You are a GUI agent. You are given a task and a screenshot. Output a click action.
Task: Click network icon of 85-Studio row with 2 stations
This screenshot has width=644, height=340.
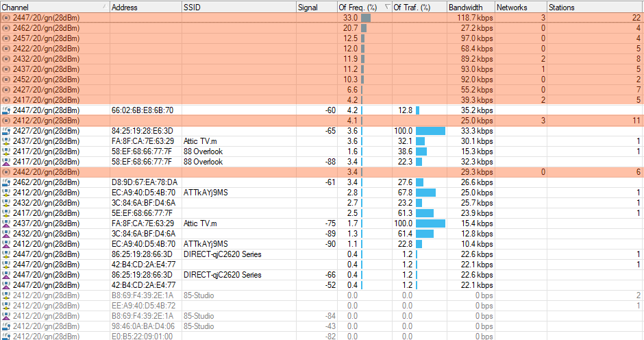6,295
